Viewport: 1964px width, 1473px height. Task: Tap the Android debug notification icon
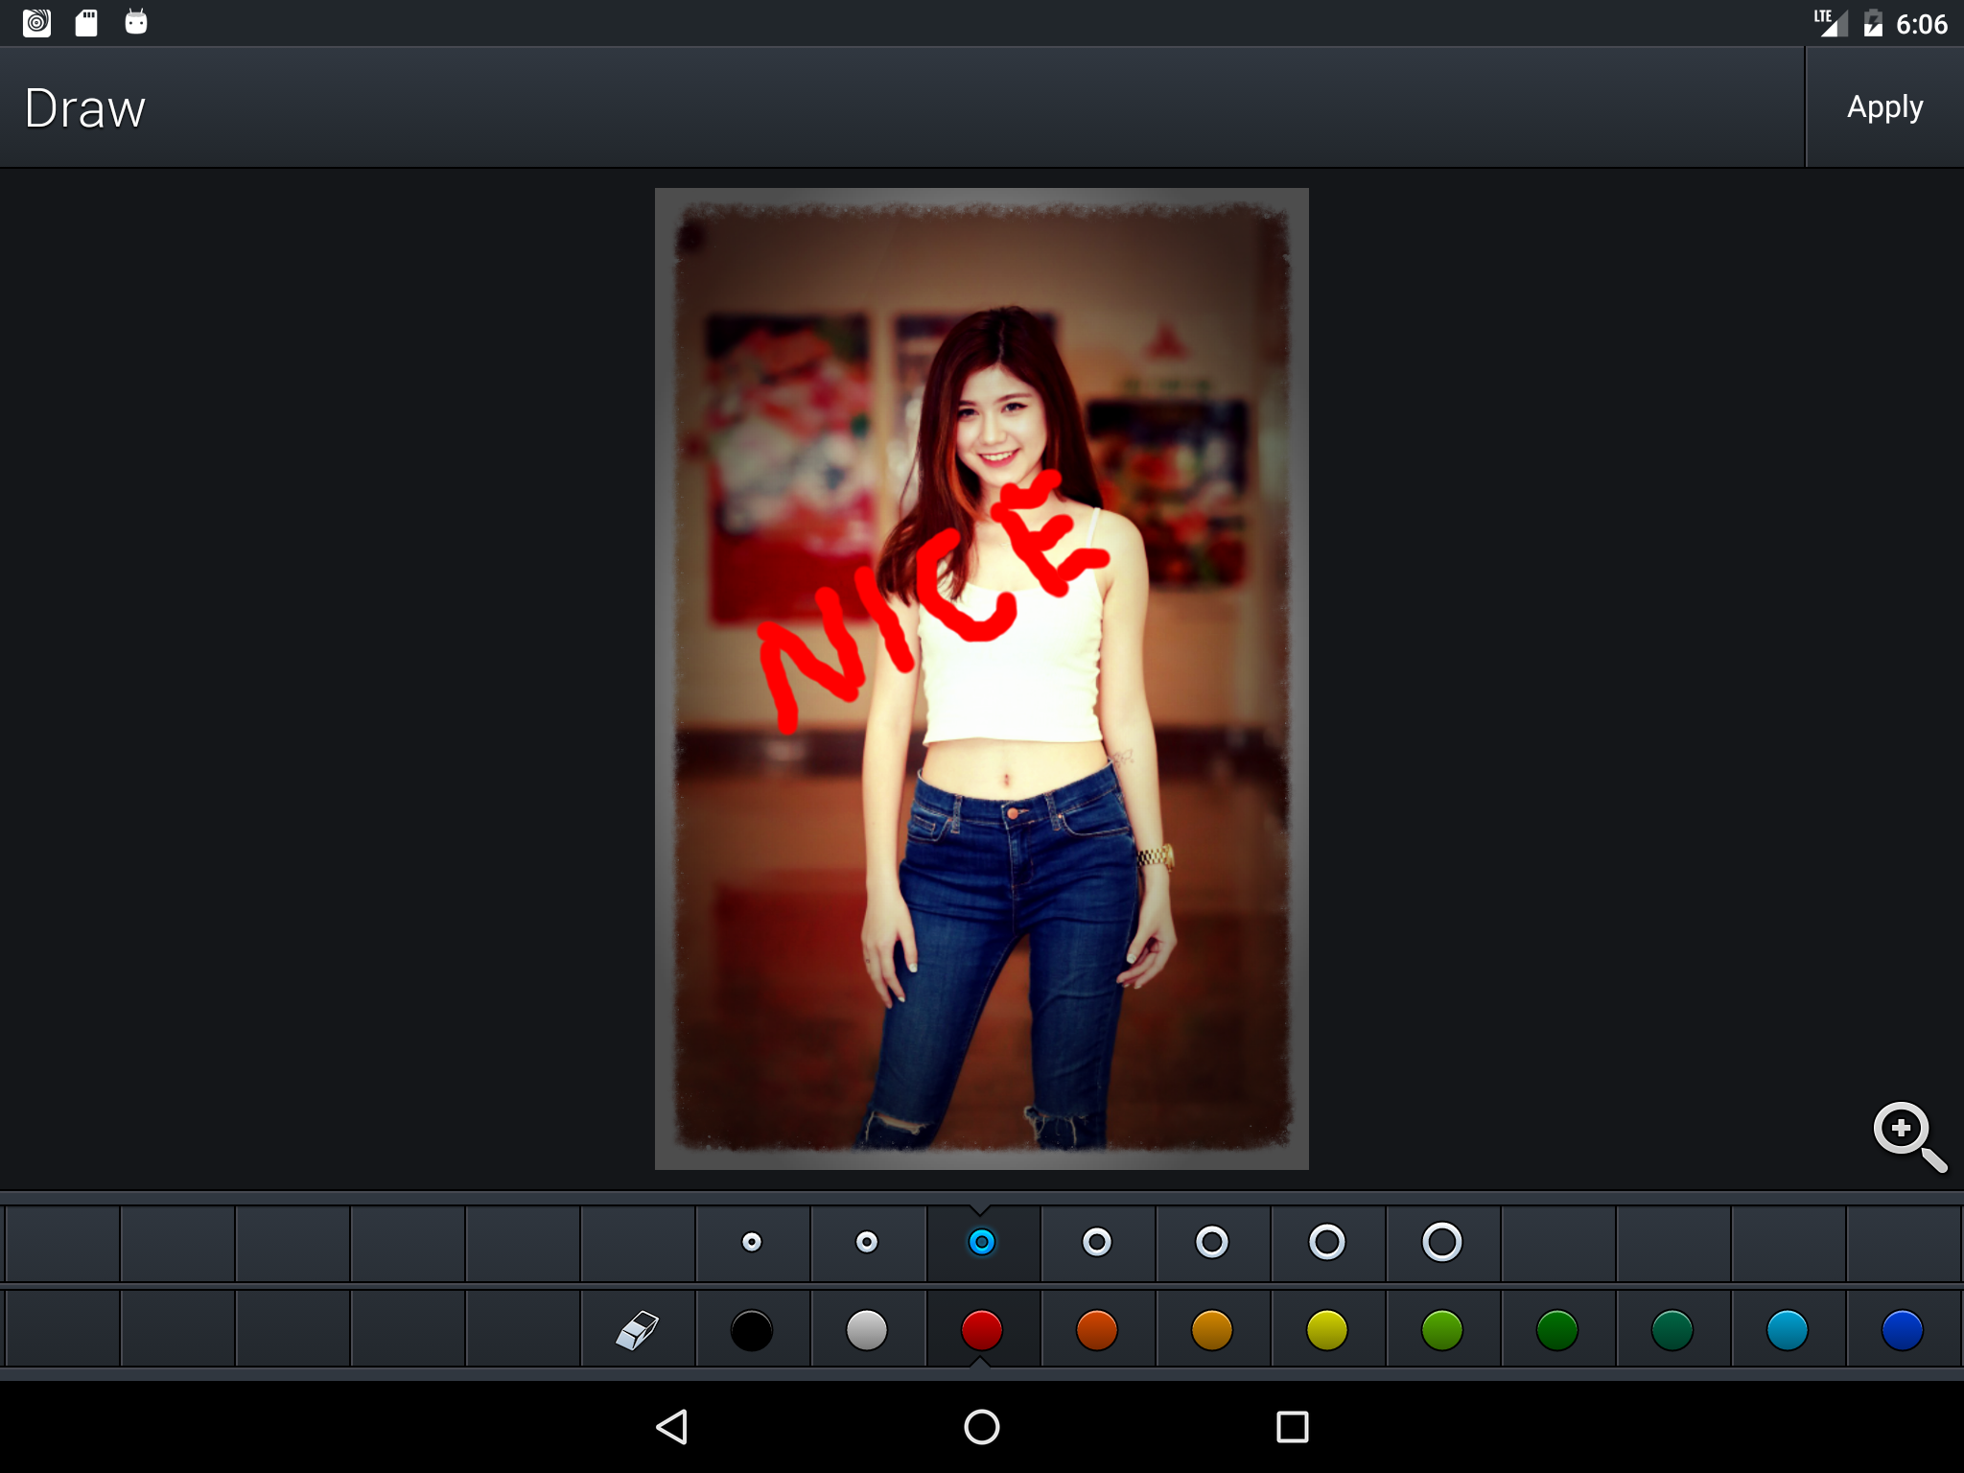[x=136, y=21]
